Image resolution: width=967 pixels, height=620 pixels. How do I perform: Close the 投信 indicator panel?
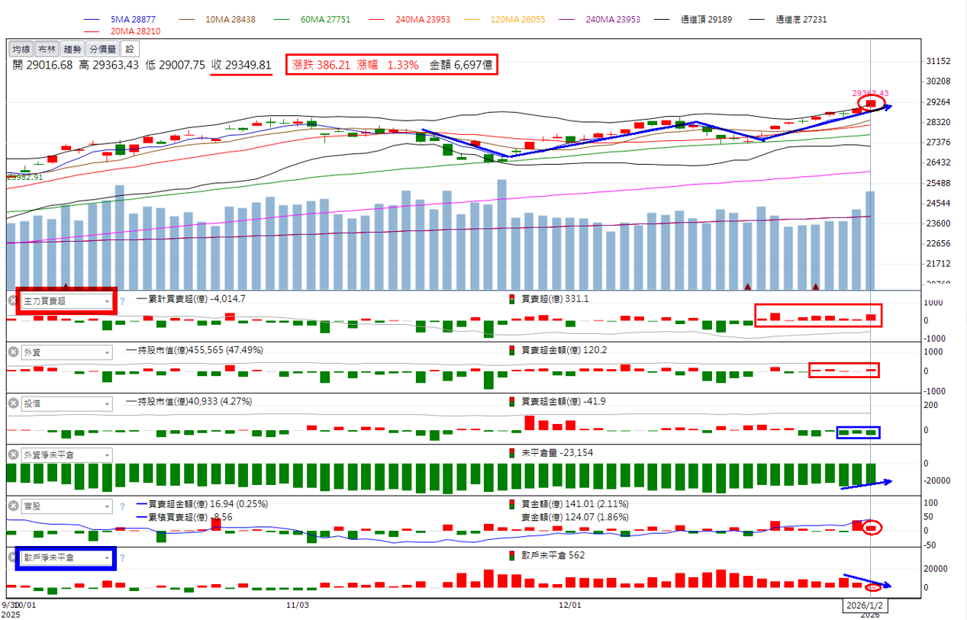(13, 403)
